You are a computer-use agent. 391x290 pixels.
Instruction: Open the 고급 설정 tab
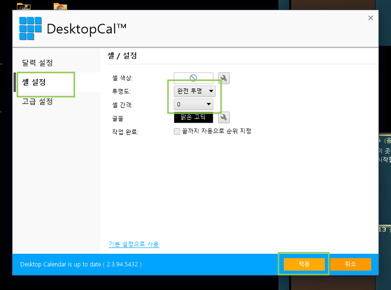(x=37, y=101)
